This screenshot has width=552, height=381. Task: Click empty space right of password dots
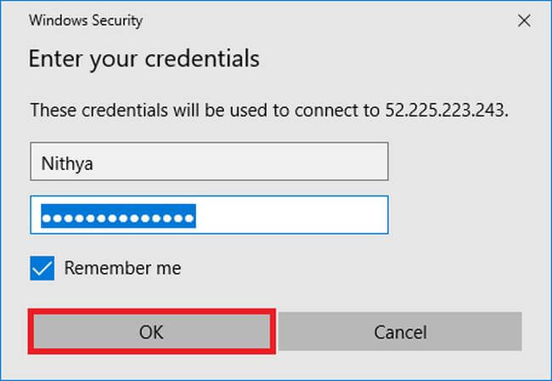coord(289,216)
